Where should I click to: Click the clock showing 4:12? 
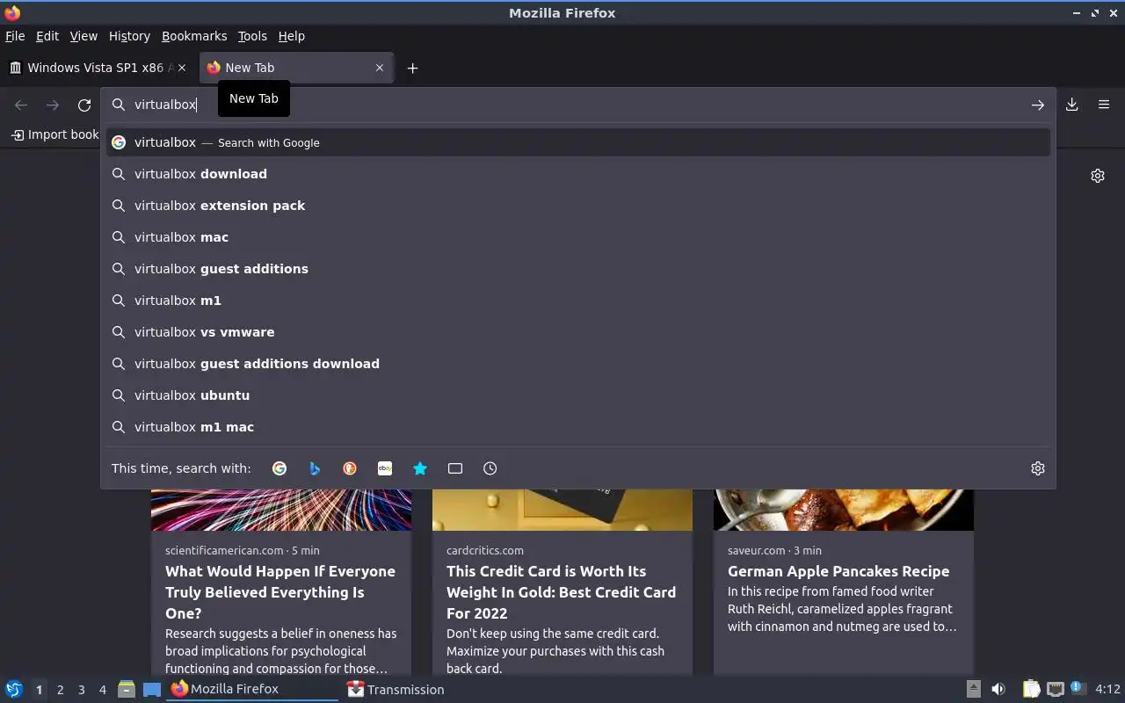click(x=1107, y=690)
